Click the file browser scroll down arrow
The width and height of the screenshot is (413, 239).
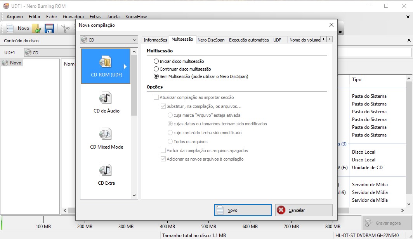point(409,204)
